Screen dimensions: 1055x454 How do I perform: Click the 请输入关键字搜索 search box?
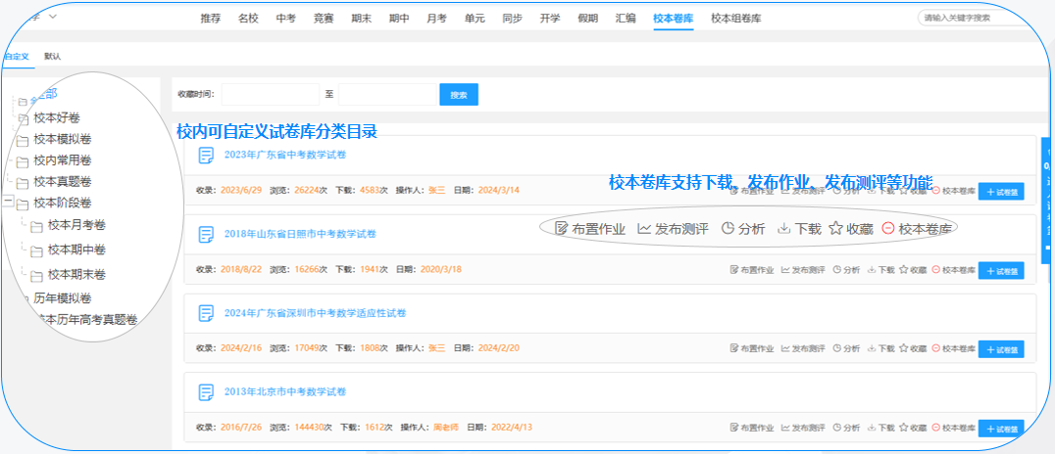[x=974, y=19]
